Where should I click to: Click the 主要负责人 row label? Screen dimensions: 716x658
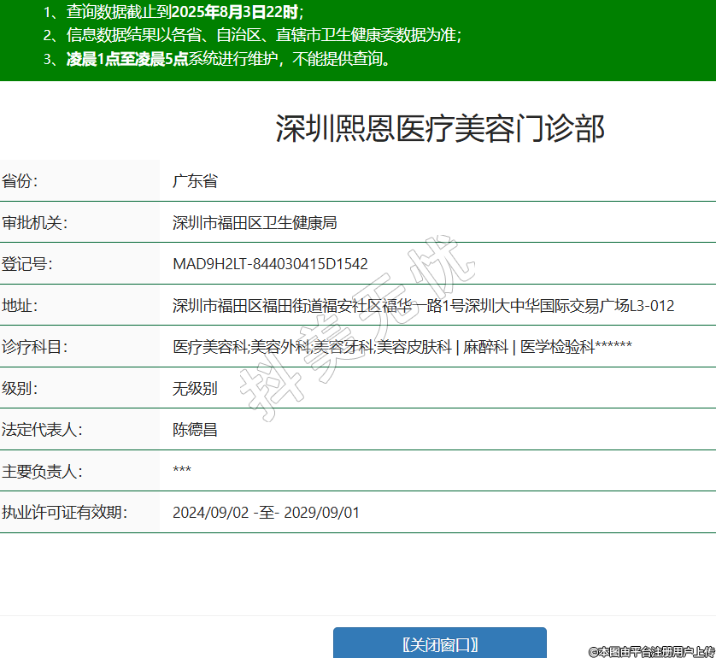(42, 472)
